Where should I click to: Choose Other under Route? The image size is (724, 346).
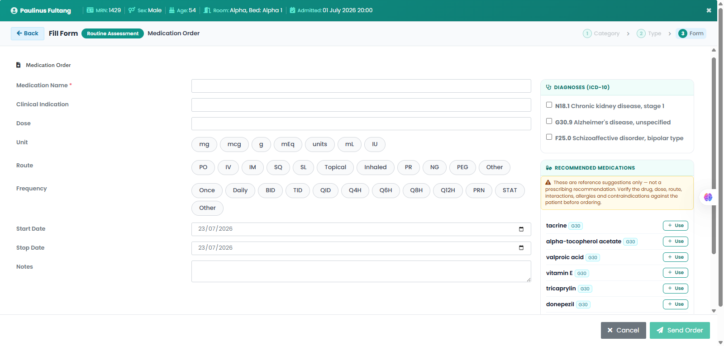click(495, 167)
